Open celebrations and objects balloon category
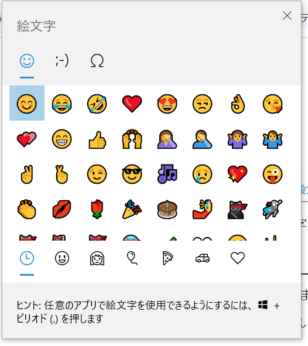Screen dimensions: 308x346 pos(132,258)
